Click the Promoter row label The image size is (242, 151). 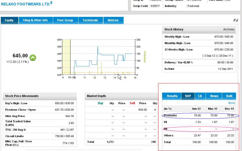(170, 116)
